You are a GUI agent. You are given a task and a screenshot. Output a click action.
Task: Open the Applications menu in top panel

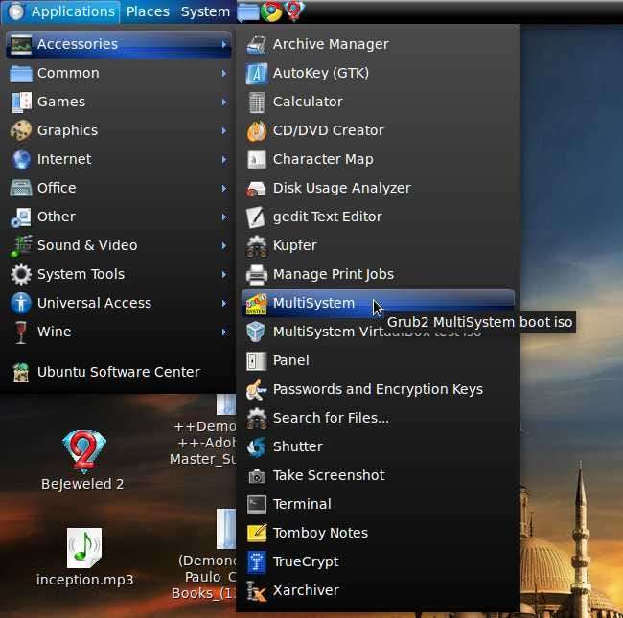click(x=60, y=11)
